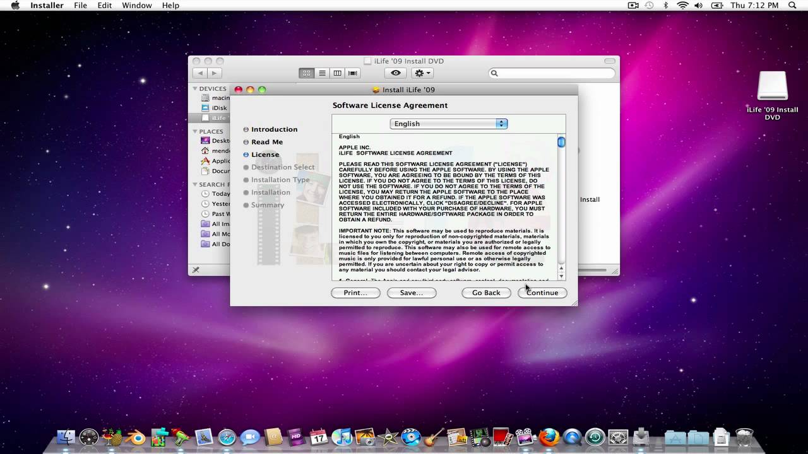Launch iTunes from the Dock
Screen dimensions: 808x454
click(342, 437)
